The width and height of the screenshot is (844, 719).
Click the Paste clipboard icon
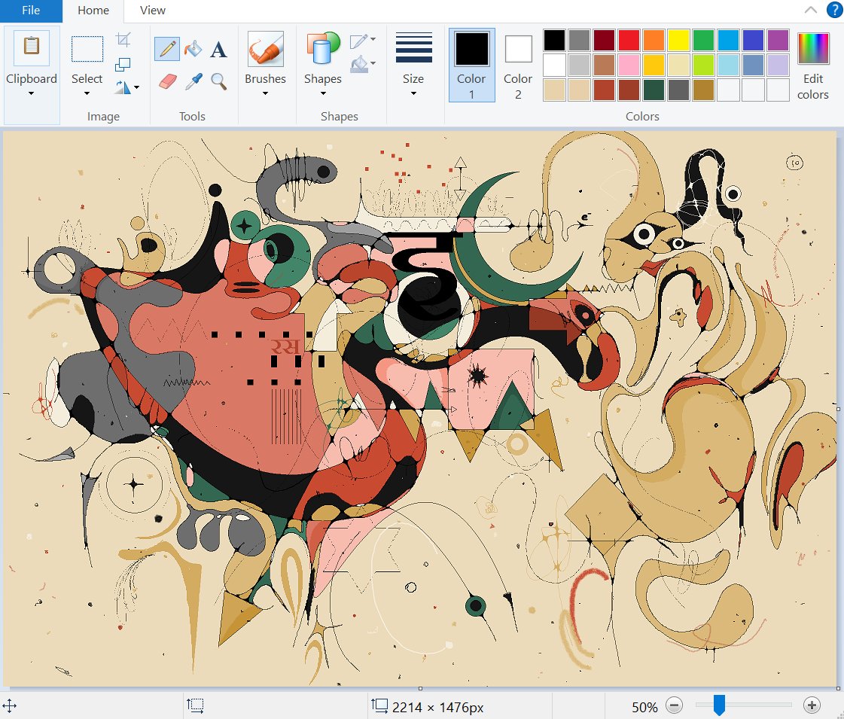coord(31,45)
